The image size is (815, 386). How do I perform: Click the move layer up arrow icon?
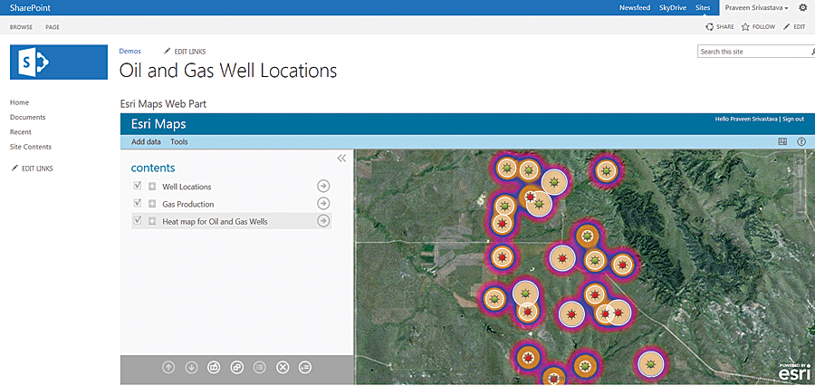pyautogui.click(x=168, y=367)
